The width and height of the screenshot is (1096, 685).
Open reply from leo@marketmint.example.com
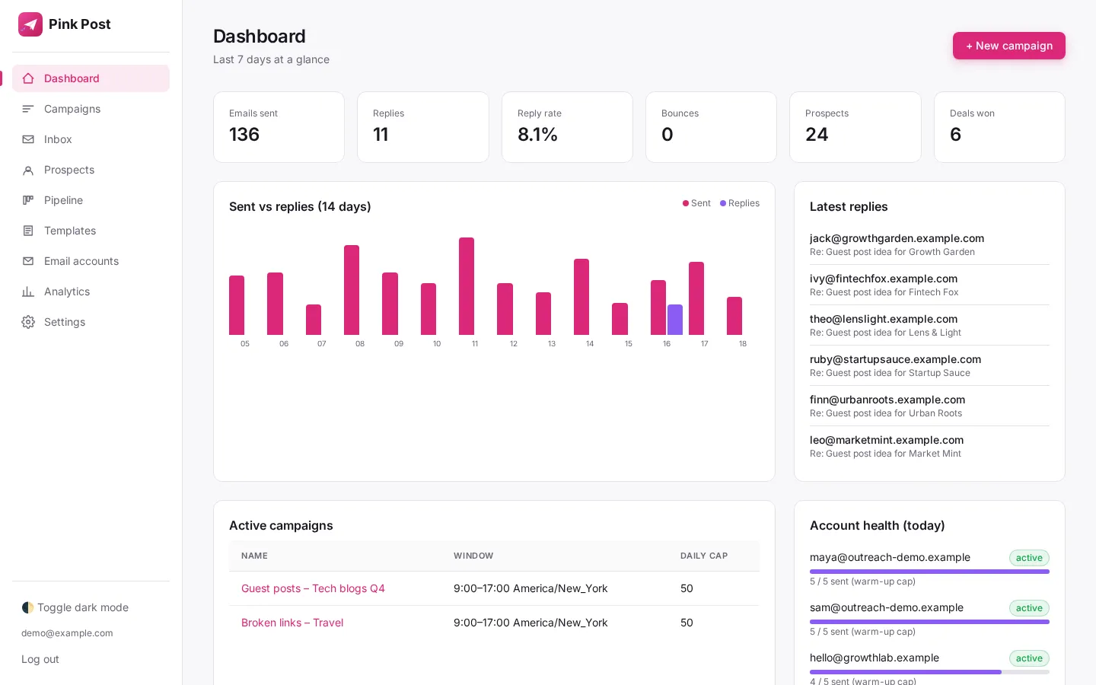pos(929,446)
